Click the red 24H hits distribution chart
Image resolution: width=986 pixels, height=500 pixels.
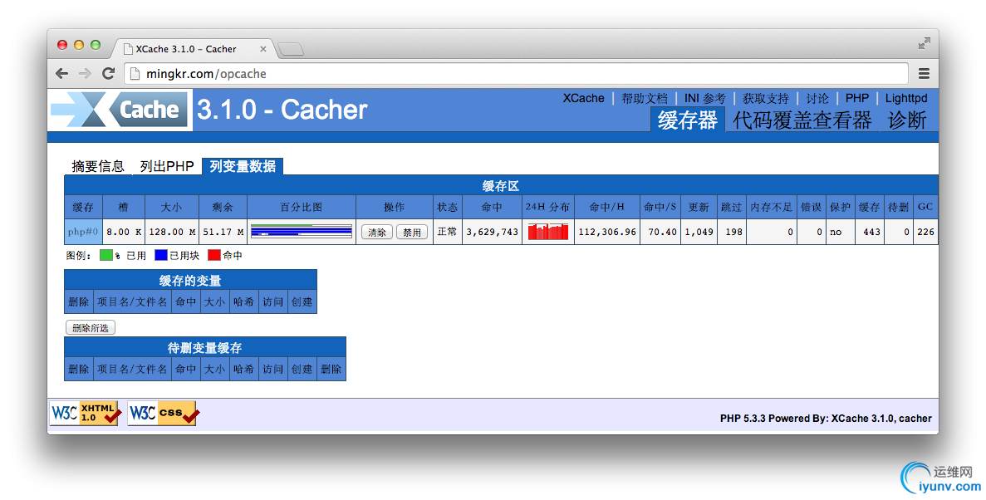[547, 232]
